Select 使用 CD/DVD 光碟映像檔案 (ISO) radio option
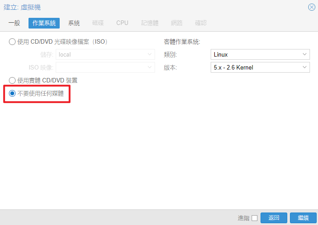Image resolution: width=318 pixels, height=225 pixels. click(12, 42)
